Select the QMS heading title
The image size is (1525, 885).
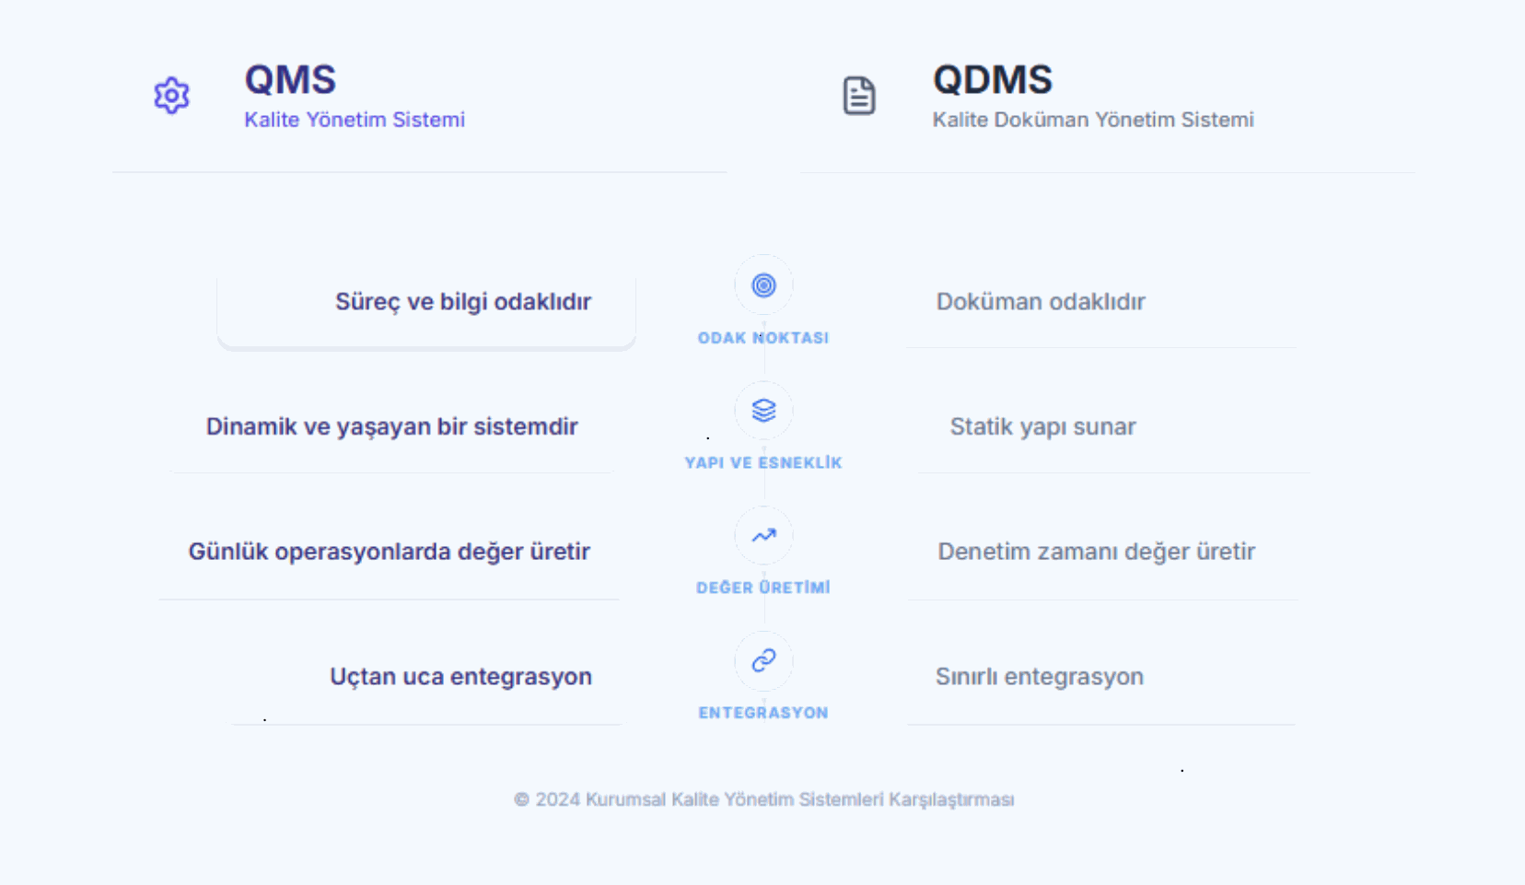pos(290,81)
